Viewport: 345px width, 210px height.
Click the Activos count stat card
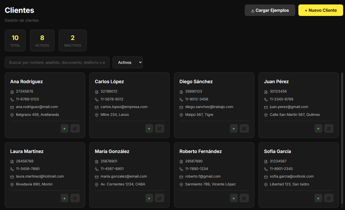[x=42, y=41]
